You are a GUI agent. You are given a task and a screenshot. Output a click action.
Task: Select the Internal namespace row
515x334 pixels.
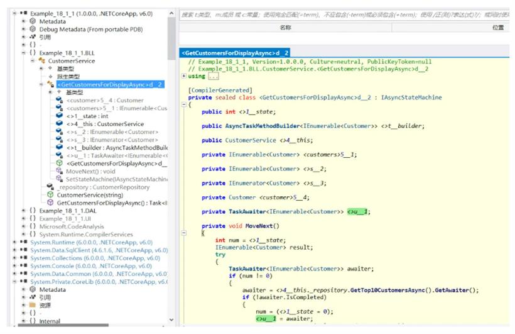coord(50,321)
